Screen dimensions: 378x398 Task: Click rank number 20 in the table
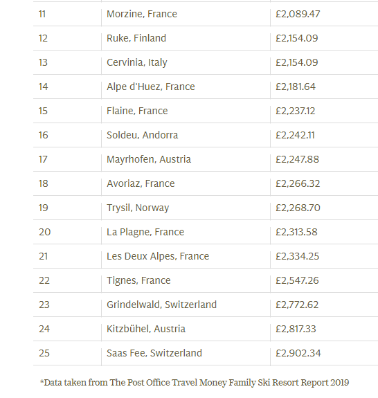click(x=45, y=233)
